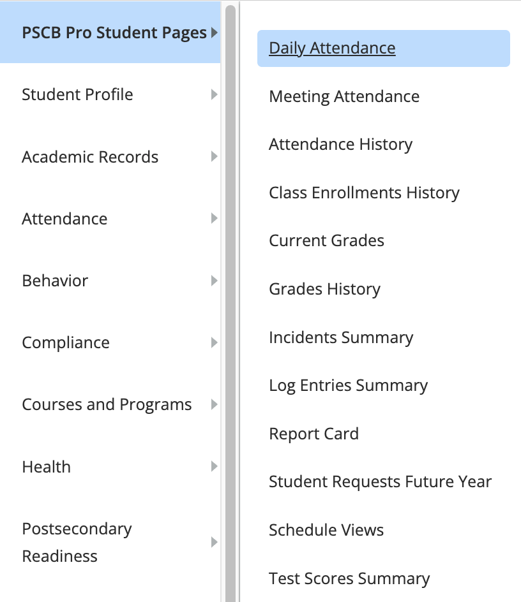Expand the Compliance category arrow
This screenshot has width=521, height=602.
(214, 342)
